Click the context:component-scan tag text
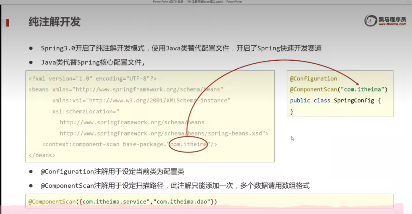 click(x=105, y=144)
